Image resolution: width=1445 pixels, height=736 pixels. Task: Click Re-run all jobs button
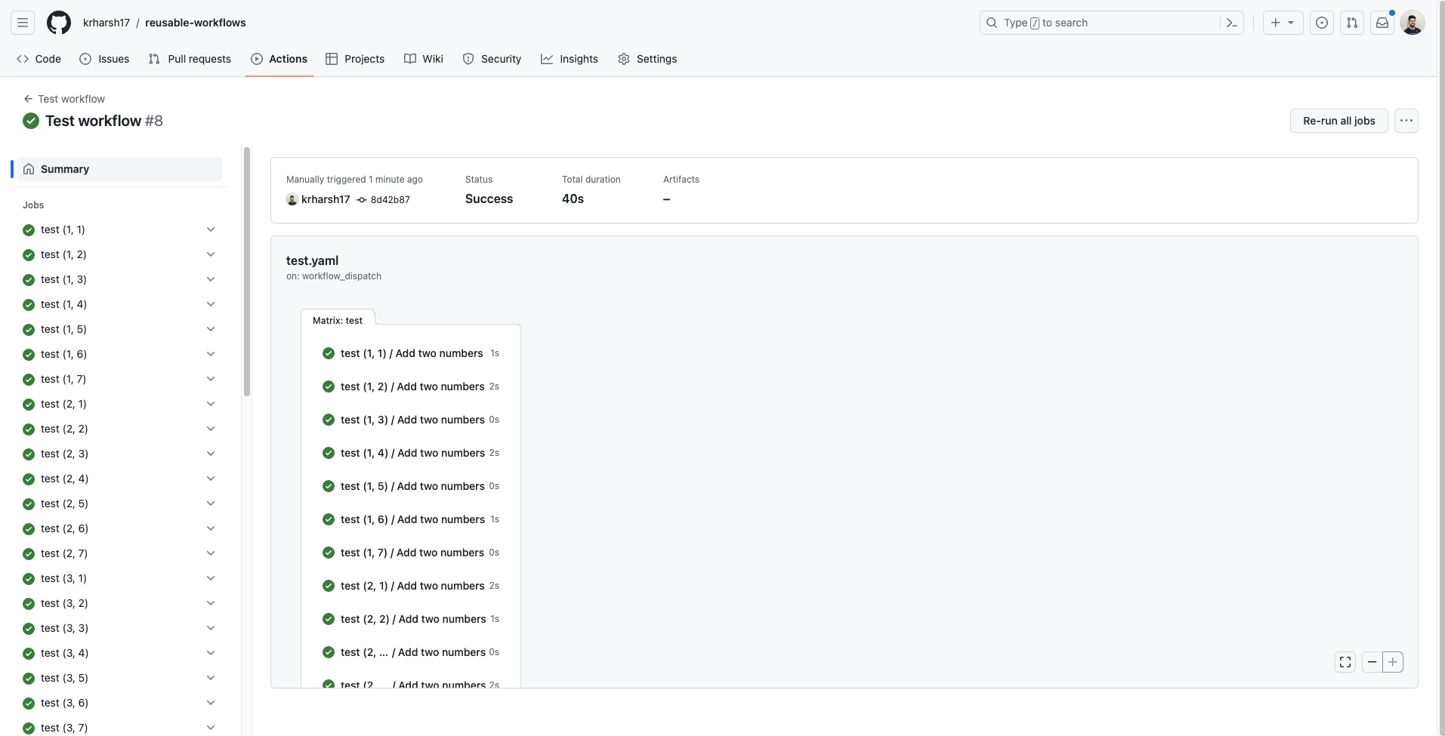pos(1338,121)
